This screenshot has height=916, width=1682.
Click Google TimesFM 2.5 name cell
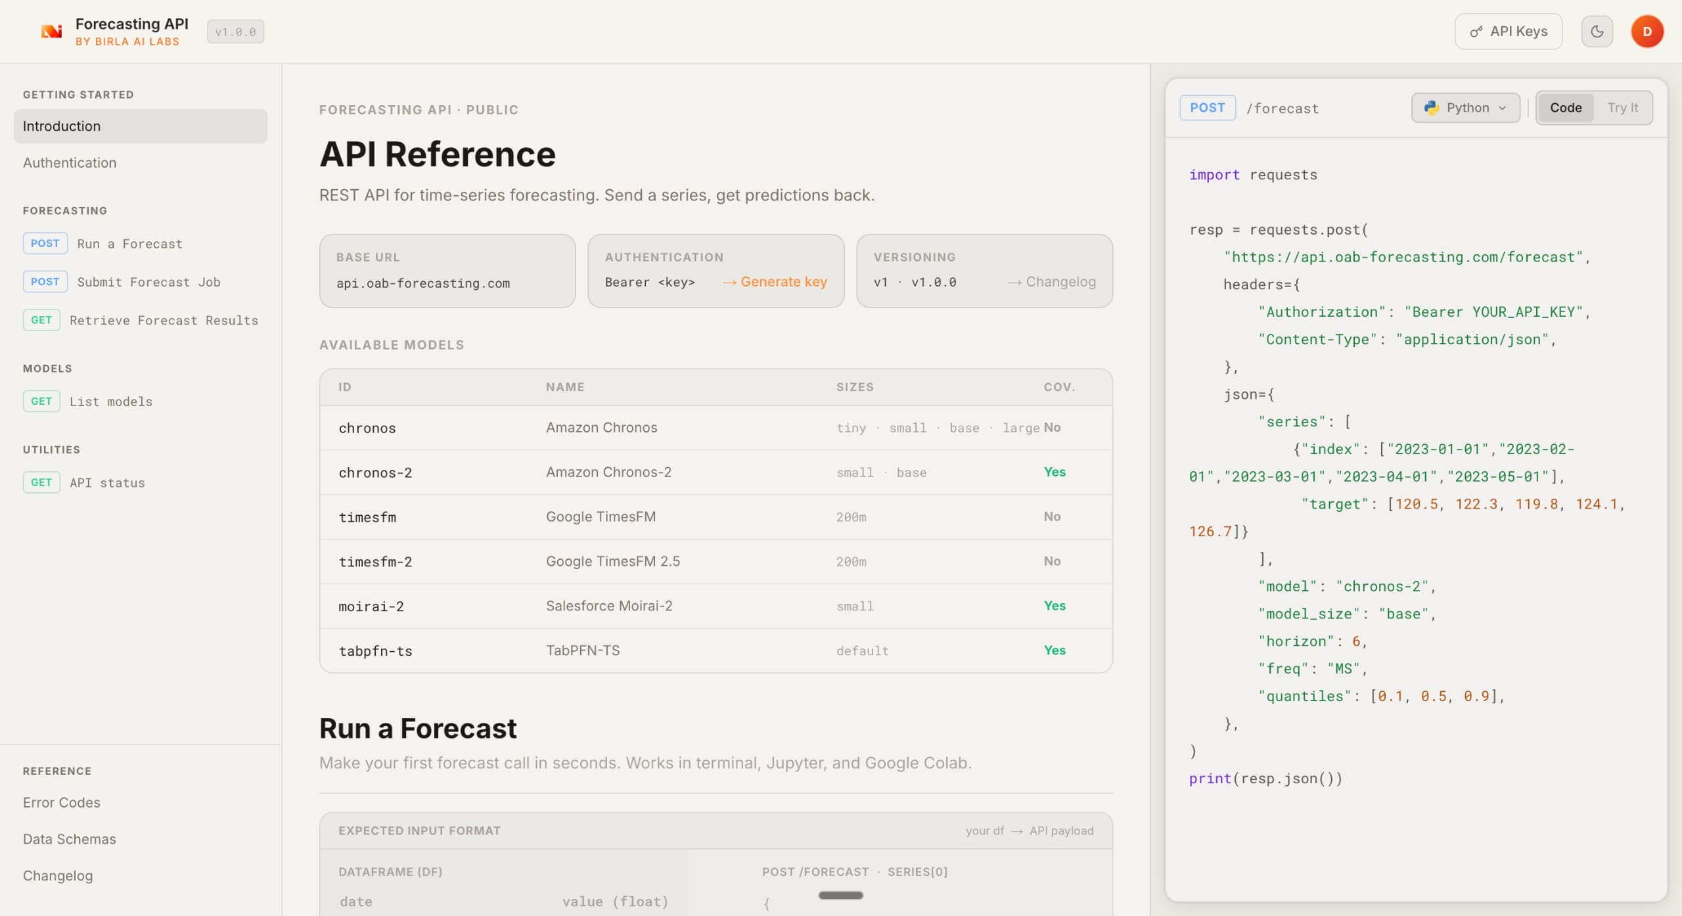pos(613,562)
